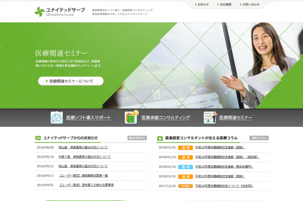303x201 pixels.
Task: Click the 医業経営コンサルタントが伝える医療コラム heading
Action: point(201,138)
